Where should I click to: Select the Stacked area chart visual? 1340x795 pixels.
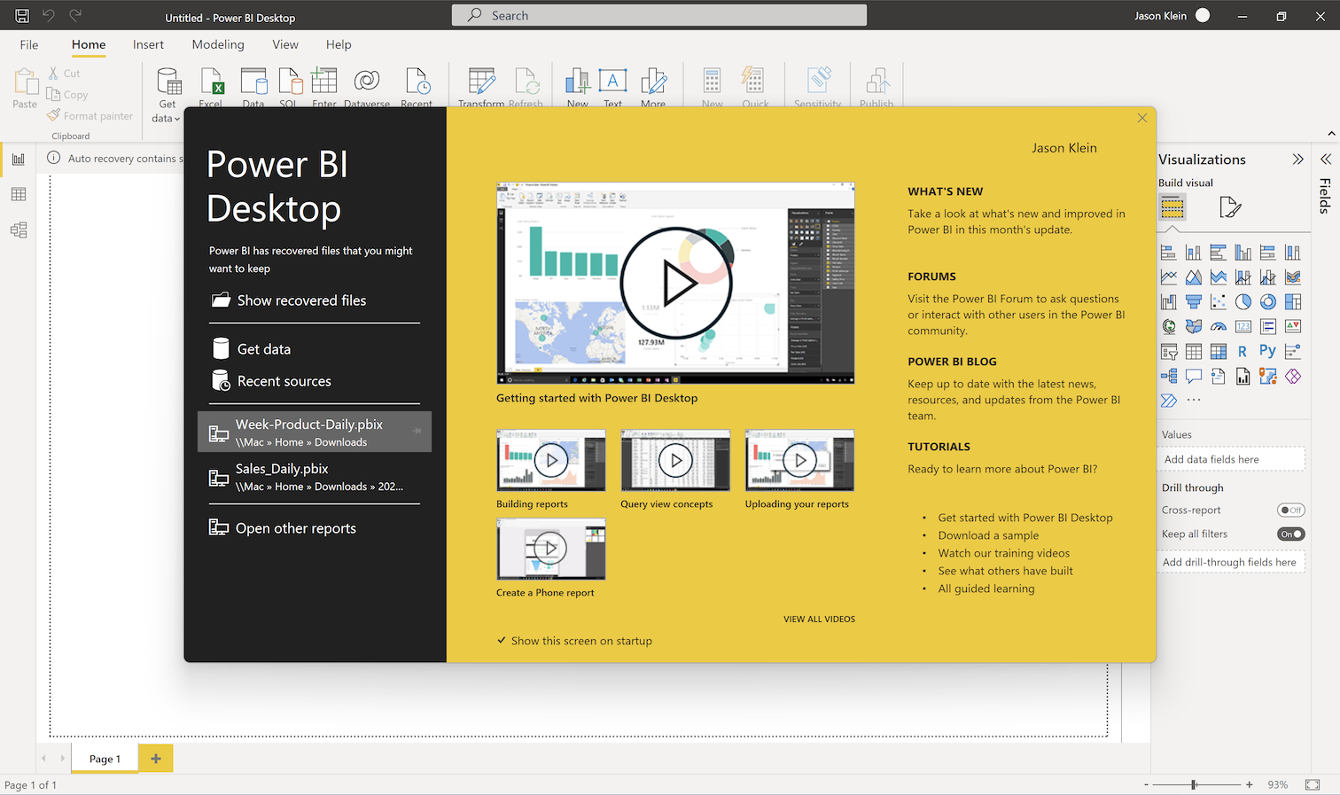pyautogui.click(x=1219, y=277)
